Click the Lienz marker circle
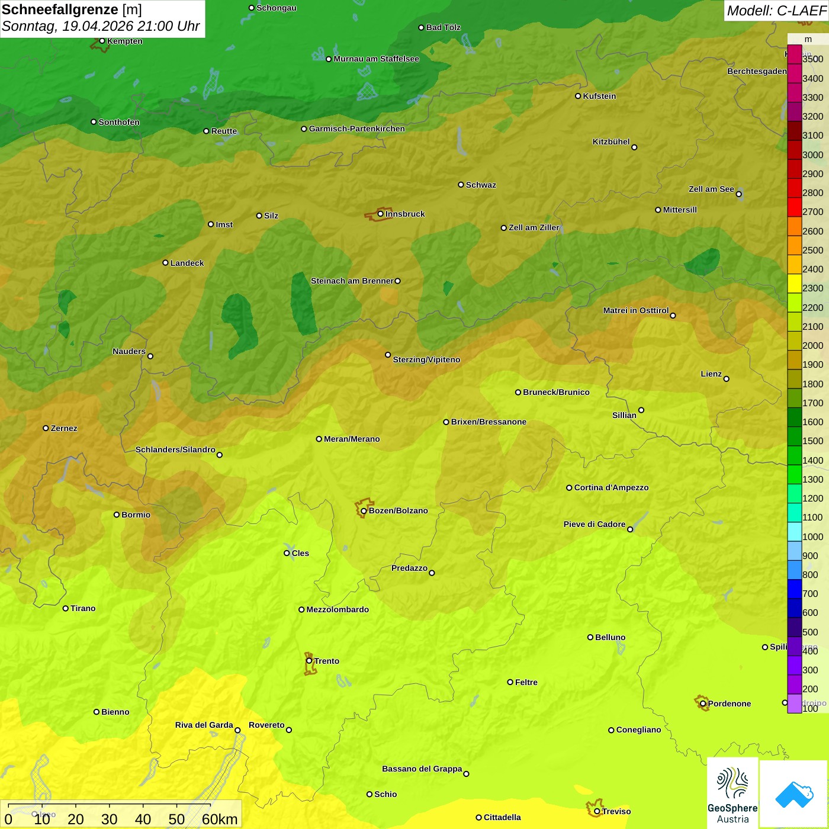The width and height of the screenshot is (829, 829). [x=727, y=379]
